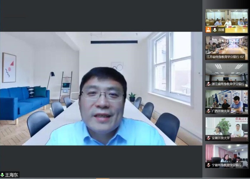This screenshot has height=179, width=250.
Task: Click the 江苏省终身教育学分银行-02 name label
Action: (227, 57)
